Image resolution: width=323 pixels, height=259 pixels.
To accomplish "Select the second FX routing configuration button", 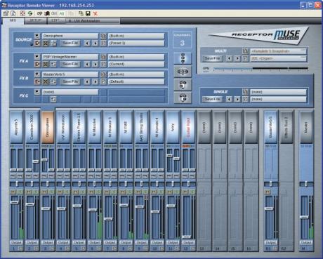I will 183,72.
